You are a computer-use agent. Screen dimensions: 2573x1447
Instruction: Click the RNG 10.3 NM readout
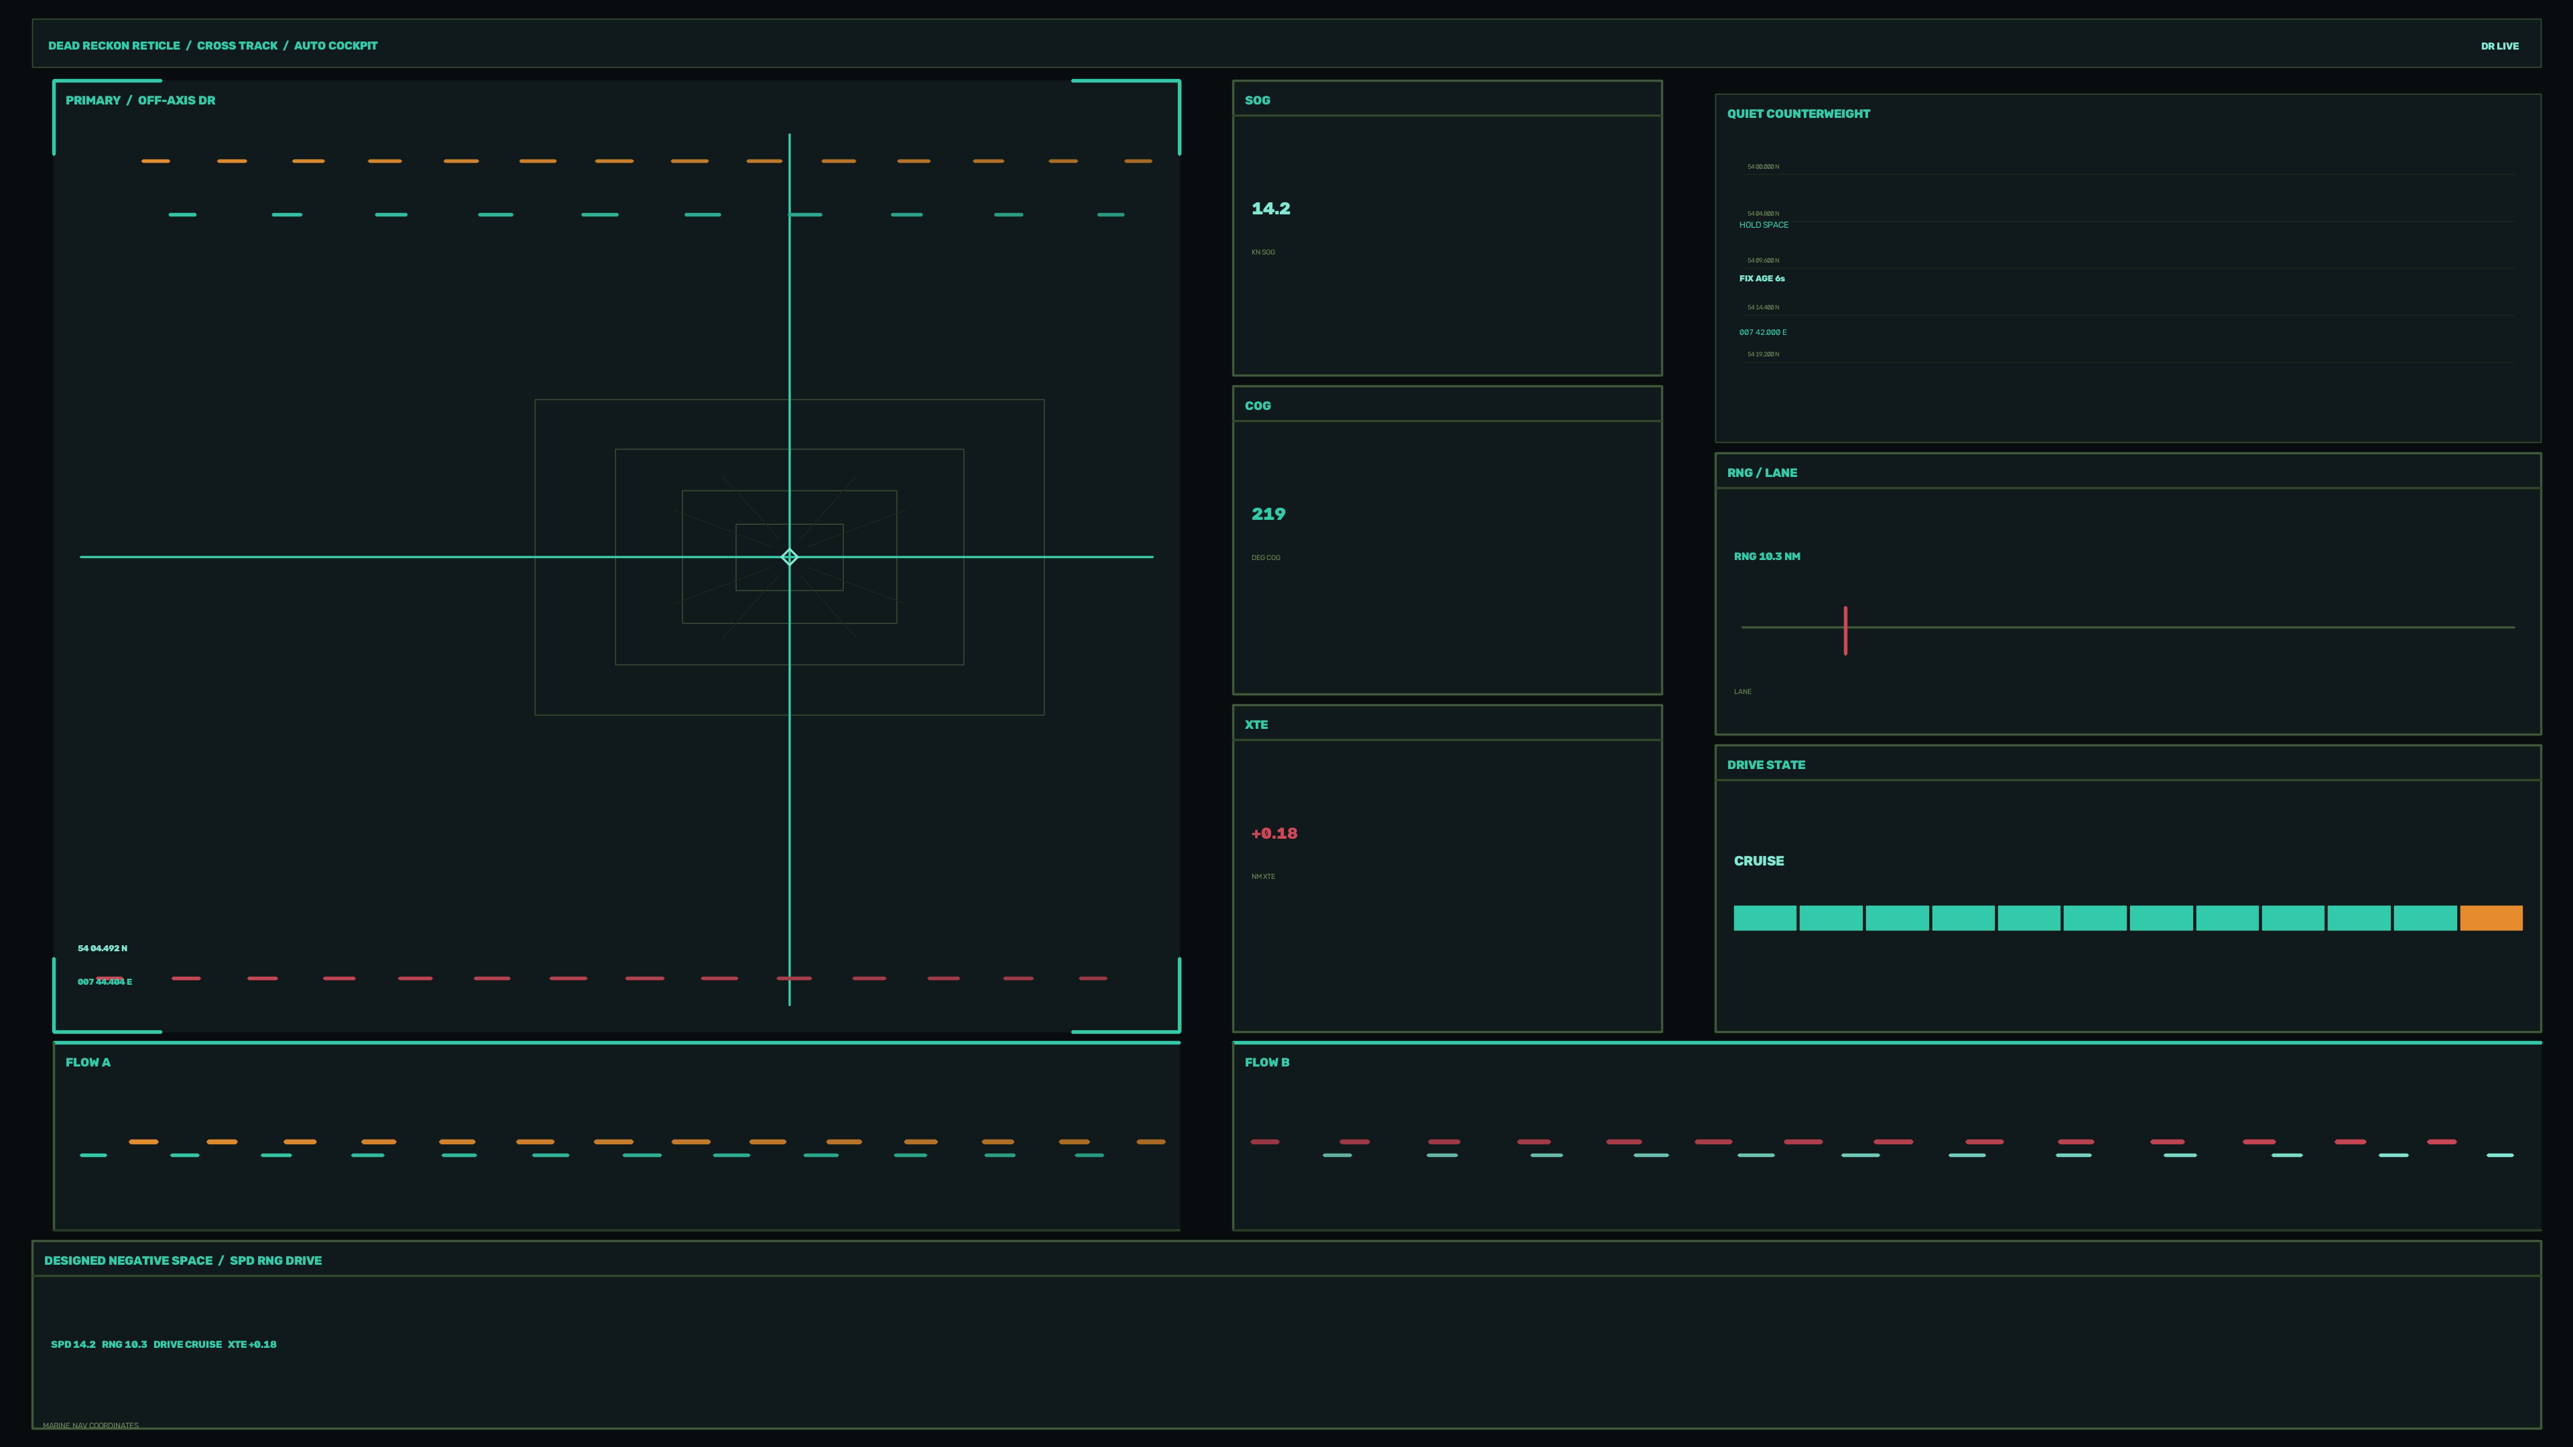pos(1767,556)
